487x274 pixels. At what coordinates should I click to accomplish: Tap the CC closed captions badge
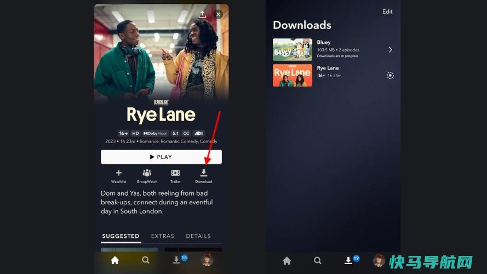(186, 133)
